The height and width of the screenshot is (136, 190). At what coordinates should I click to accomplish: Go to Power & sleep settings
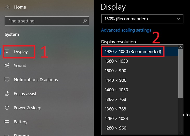click(x=27, y=107)
